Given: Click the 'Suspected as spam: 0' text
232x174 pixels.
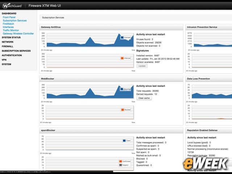Looking at the screenshot, I should coord(148,149).
